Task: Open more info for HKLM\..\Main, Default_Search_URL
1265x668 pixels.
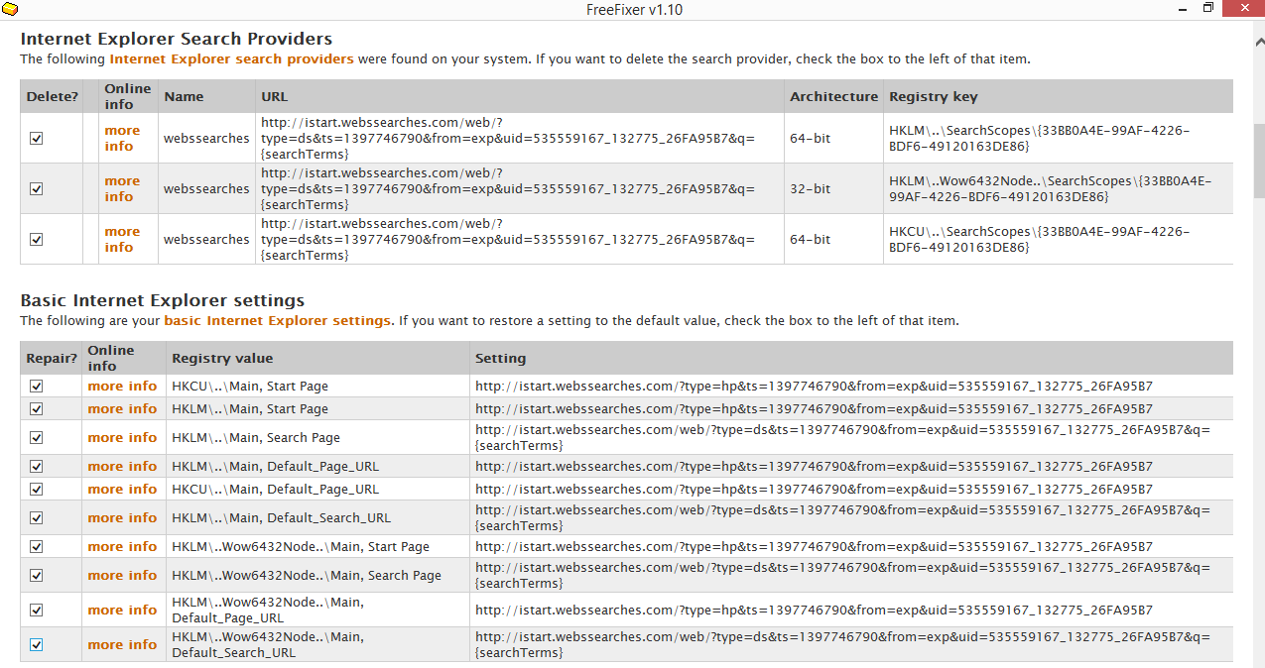Action: coord(122,518)
